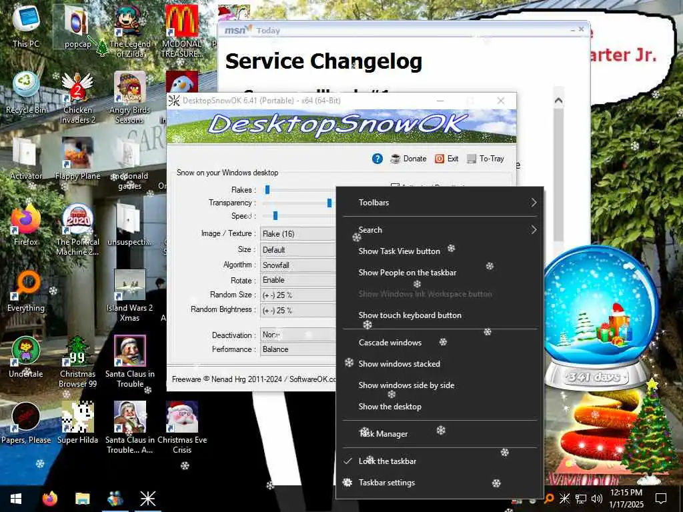The image size is (683, 512).
Task: Open the popcap desktop folder
Action: (x=77, y=27)
